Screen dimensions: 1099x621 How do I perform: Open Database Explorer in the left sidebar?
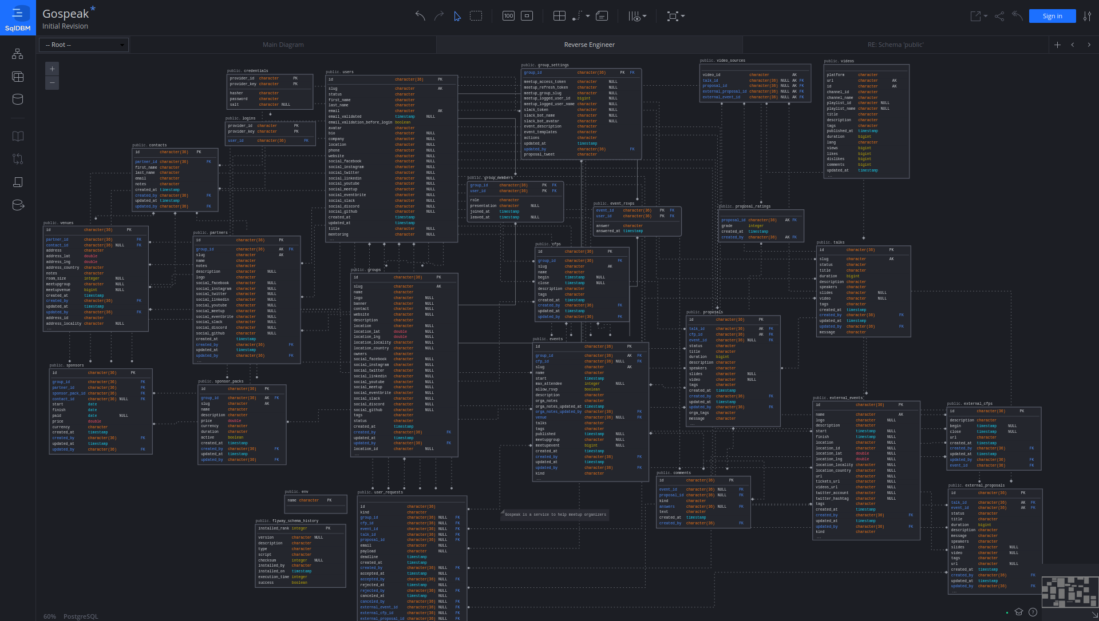(x=18, y=99)
